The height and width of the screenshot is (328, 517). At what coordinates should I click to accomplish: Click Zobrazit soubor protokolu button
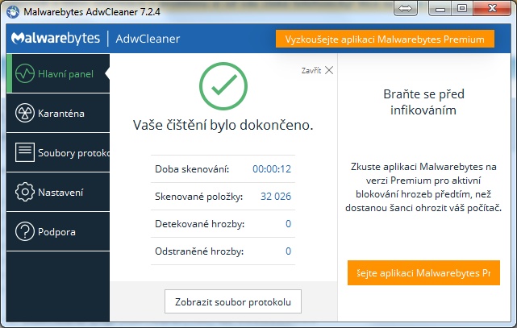(233, 301)
